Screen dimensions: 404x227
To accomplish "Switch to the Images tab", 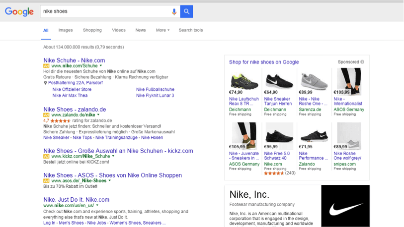I will pos(66,30).
